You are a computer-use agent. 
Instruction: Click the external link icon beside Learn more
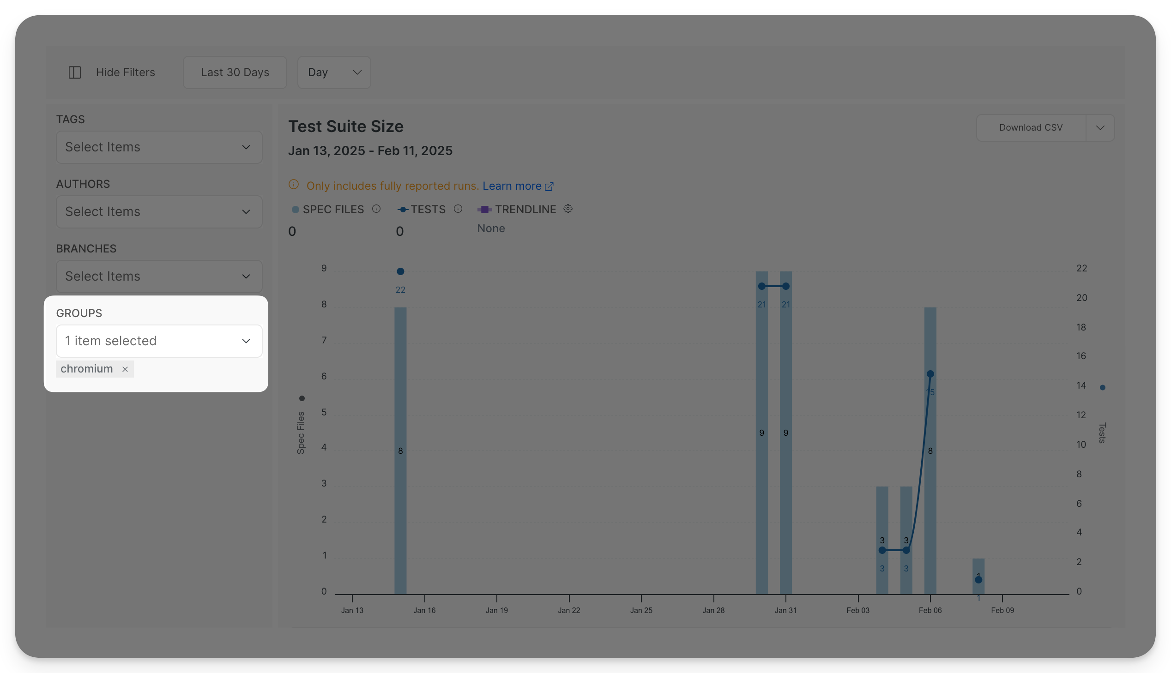549,186
